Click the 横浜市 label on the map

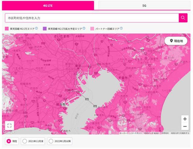tap(61, 105)
